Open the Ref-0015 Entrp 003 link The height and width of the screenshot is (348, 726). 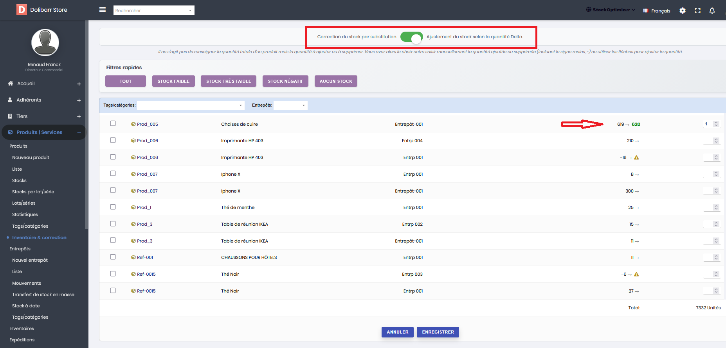[146, 274]
